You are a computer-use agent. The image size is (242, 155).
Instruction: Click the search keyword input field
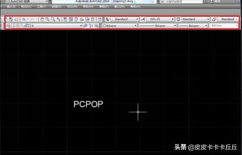click(x=181, y=2)
